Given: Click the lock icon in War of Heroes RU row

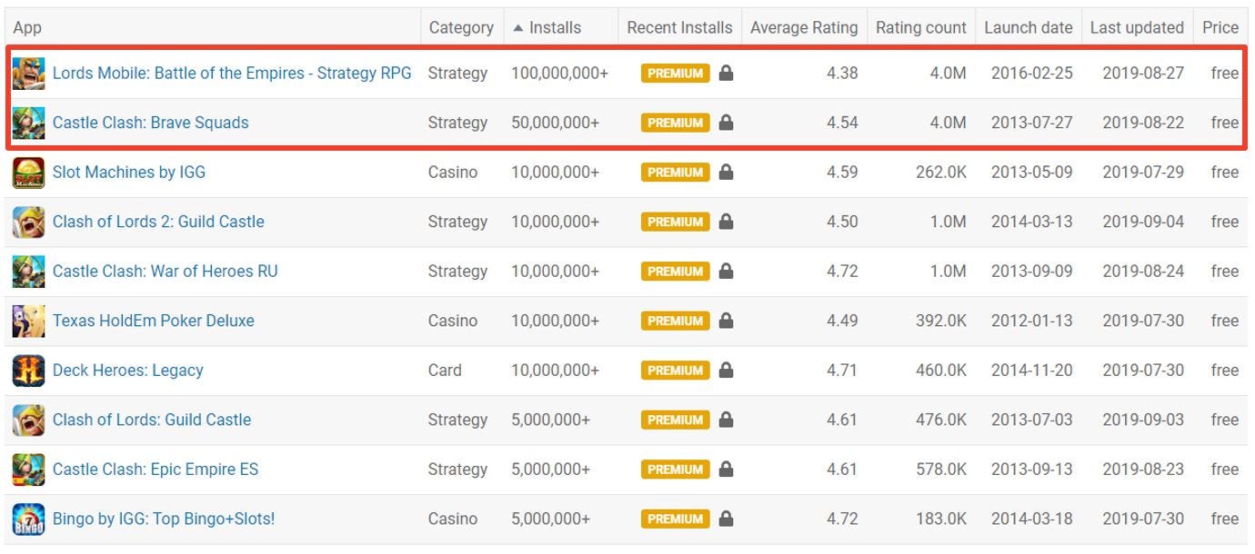Looking at the screenshot, I should click(726, 271).
